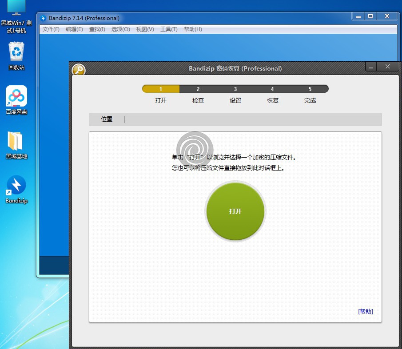
Task: Click the 完成 step label
Action: pos(310,100)
